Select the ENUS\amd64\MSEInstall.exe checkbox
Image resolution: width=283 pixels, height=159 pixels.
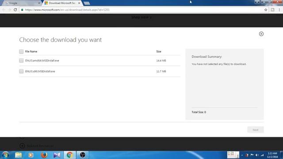[x=21, y=61]
